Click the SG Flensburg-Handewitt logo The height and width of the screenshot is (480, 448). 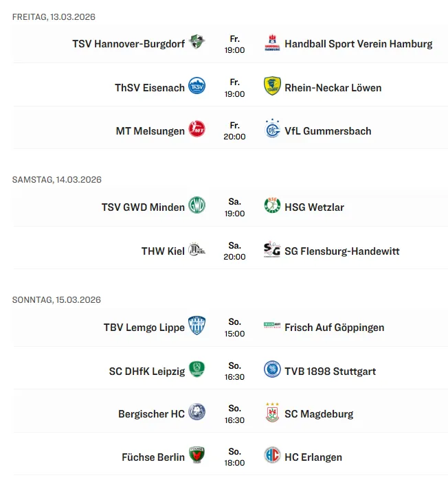273,250
